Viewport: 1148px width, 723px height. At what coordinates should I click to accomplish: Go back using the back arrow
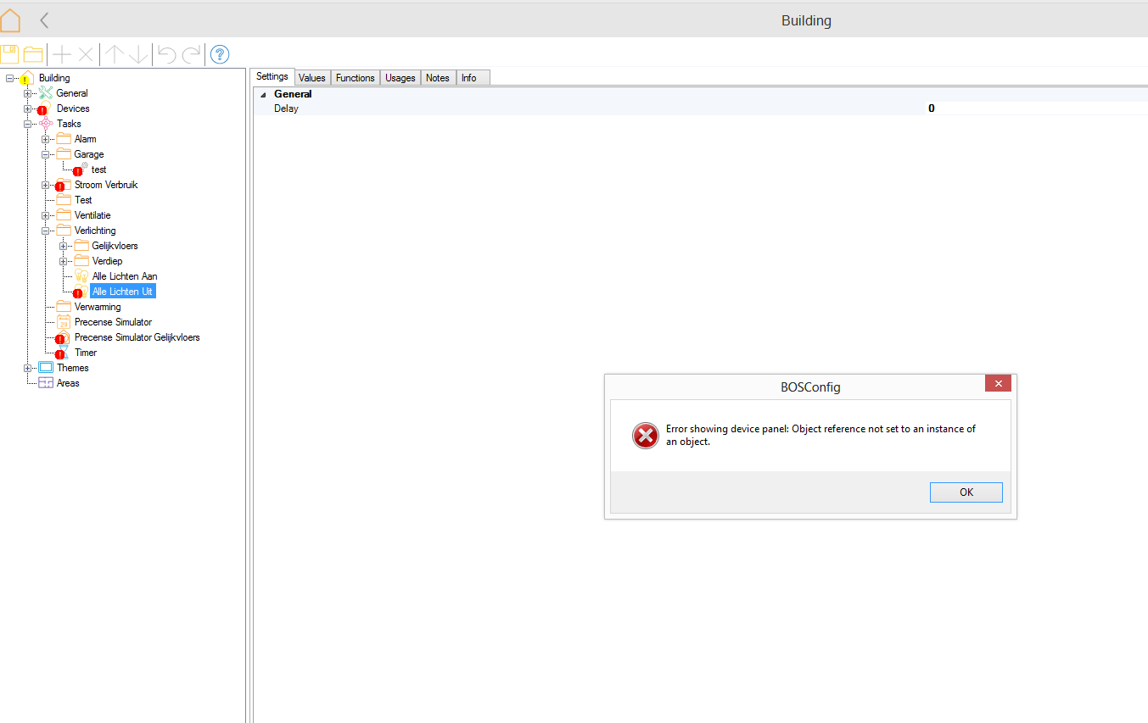point(45,20)
